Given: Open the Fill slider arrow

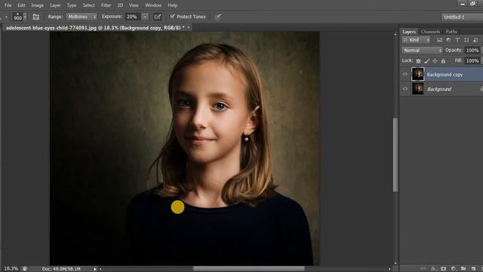Looking at the screenshot, I should (x=481, y=60).
